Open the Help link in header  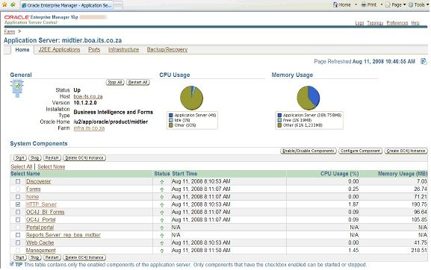tap(415, 23)
